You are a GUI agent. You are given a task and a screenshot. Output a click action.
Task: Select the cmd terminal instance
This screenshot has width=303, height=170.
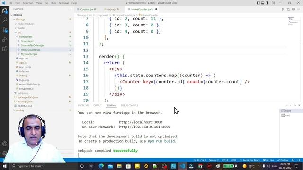pyautogui.click(x=291, y=115)
